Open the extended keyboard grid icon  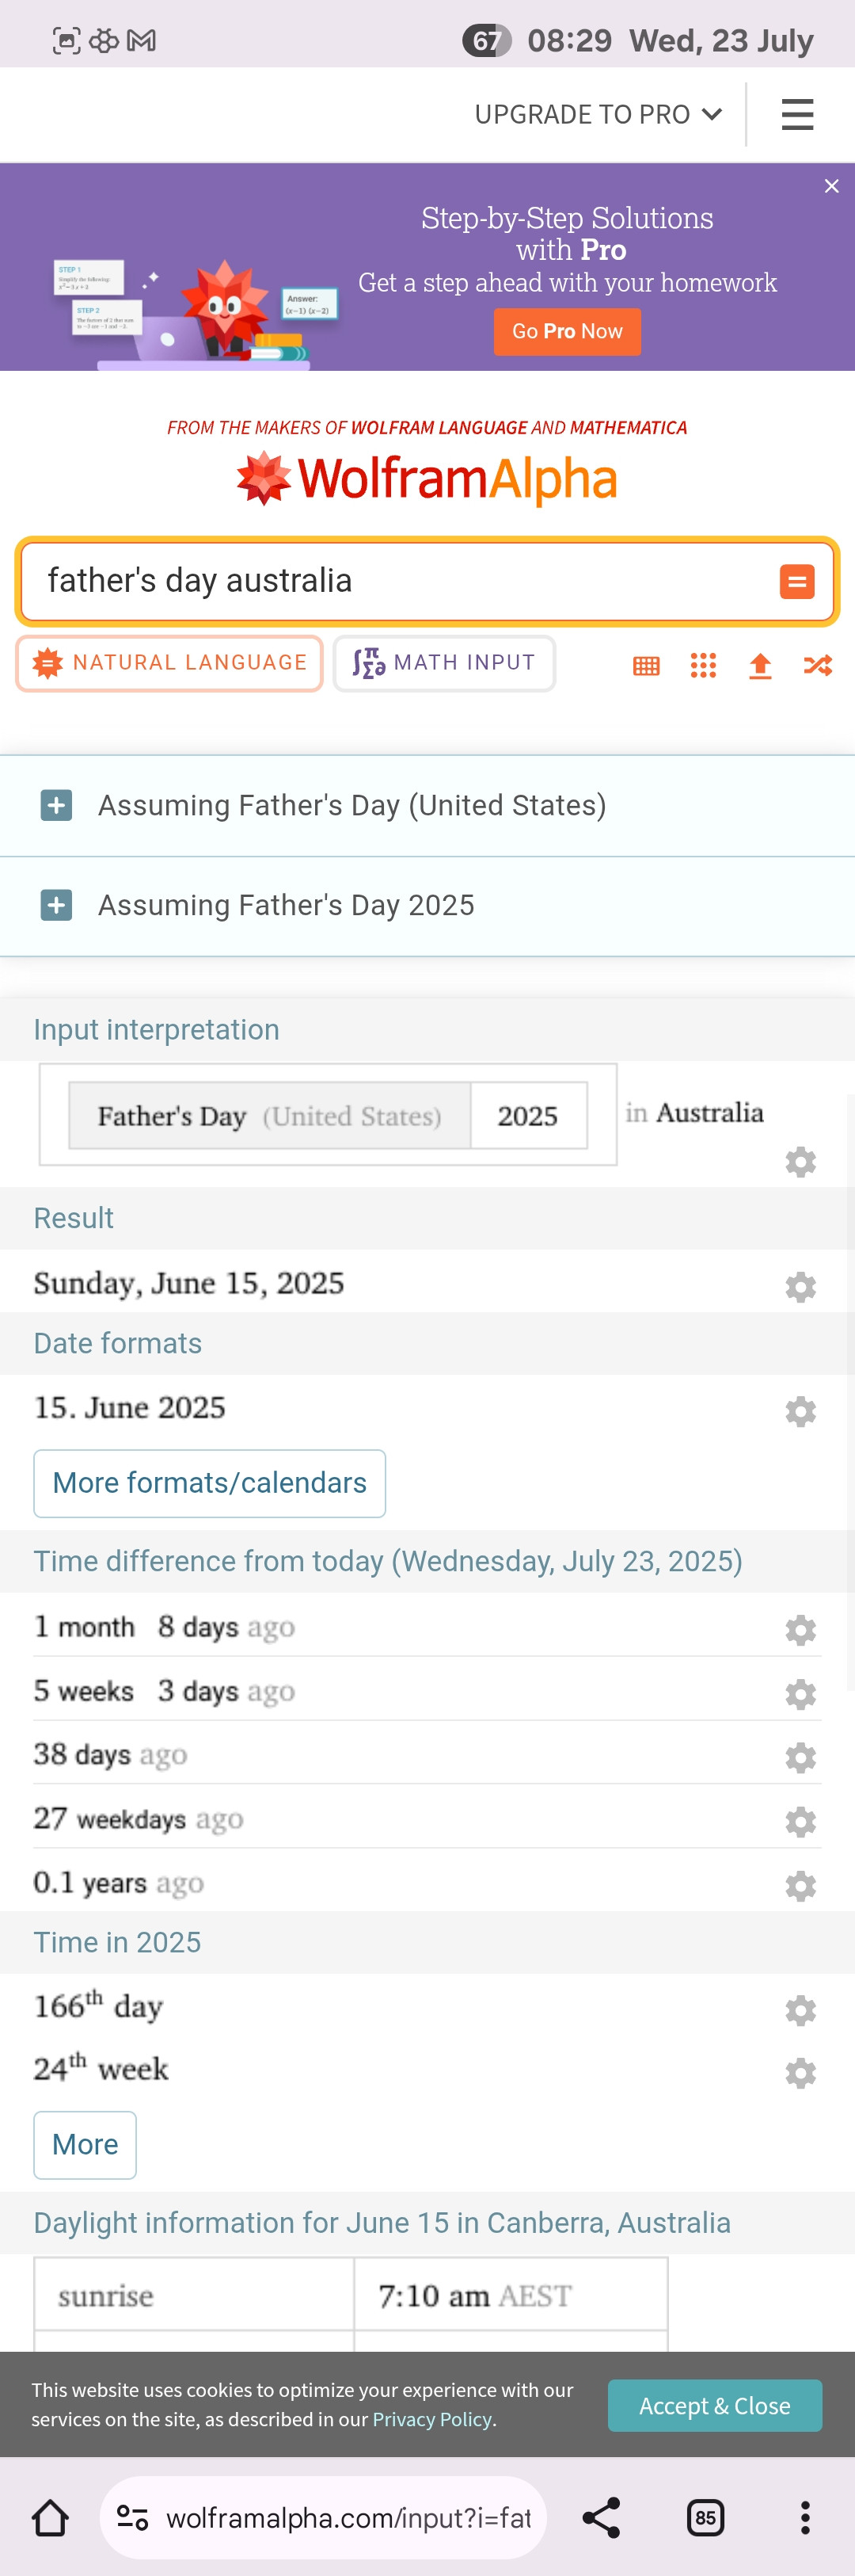tap(646, 666)
